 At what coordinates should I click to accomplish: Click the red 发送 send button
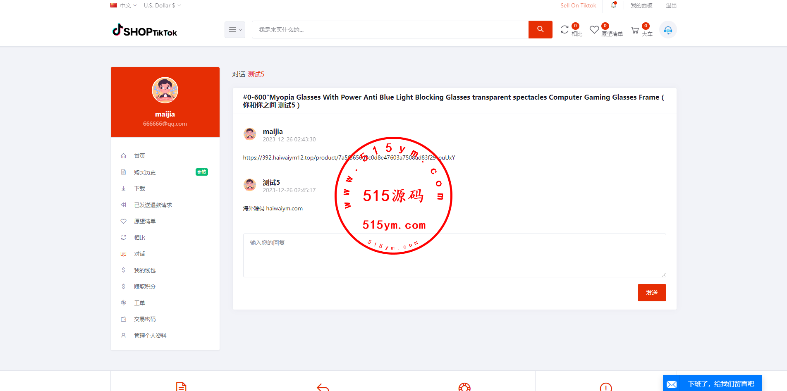(x=651, y=293)
